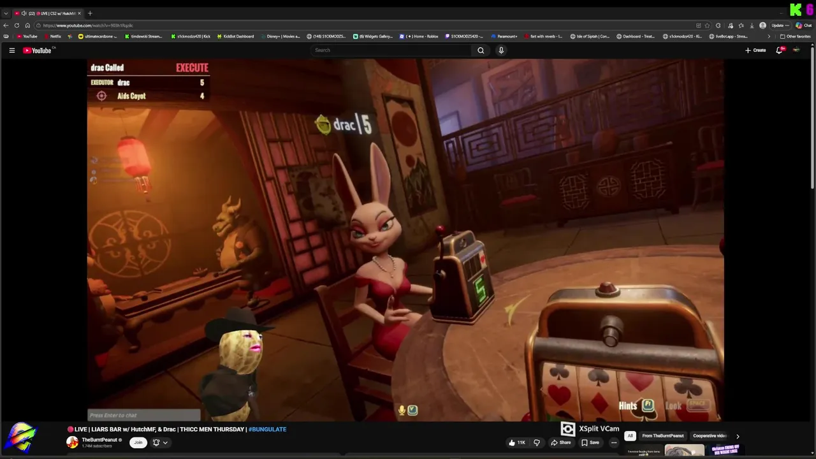Open the ultimatecardzone bookmark
Viewport: 816px width, 459px height.
(x=97, y=36)
